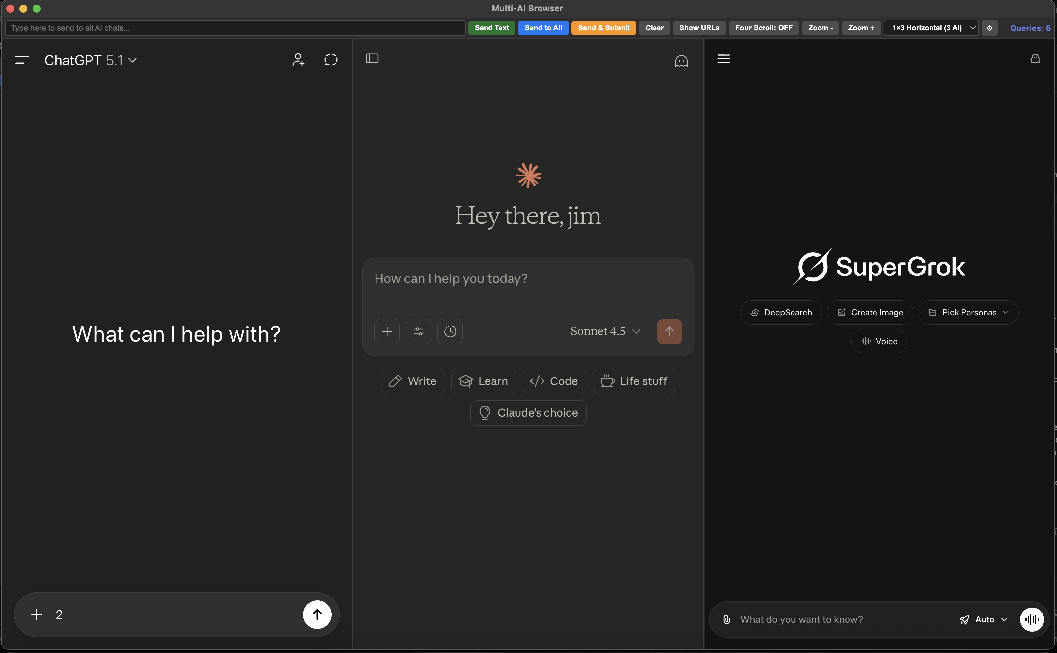Add an attachment with Claude's plus button
Image resolution: width=1057 pixels, height=653 pixels.
point(386,331)
